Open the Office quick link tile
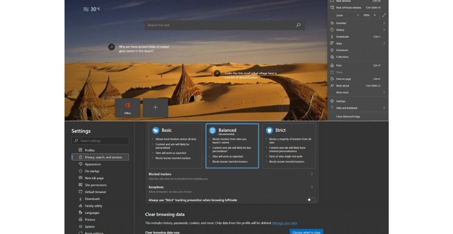Image resolution: width=453 pixels, height=234 pixels. click(x=127, y=107)
